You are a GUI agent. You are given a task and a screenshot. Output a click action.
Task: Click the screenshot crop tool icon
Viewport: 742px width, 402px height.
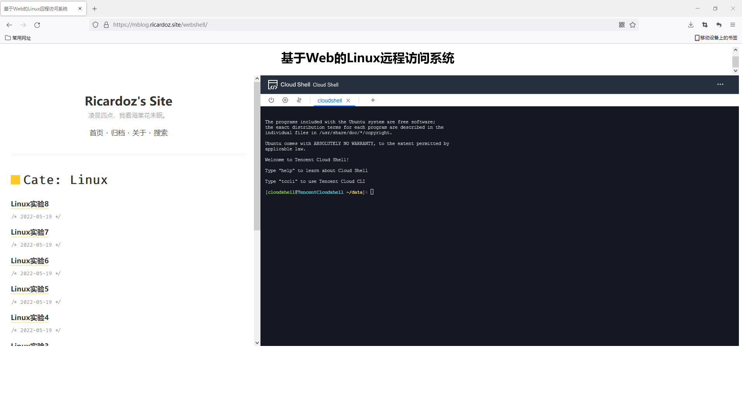point(705,25)
